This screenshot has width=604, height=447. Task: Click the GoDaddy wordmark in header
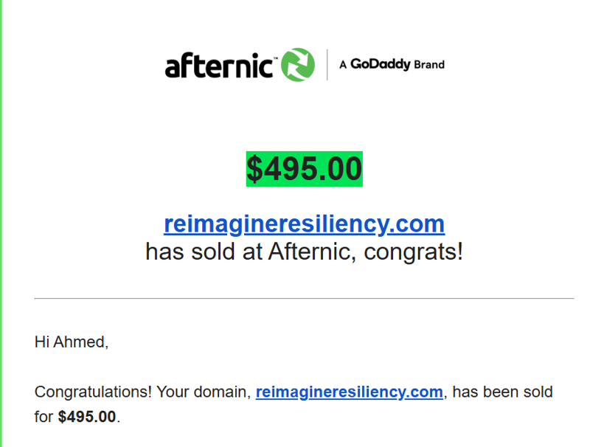coord(381,64)
